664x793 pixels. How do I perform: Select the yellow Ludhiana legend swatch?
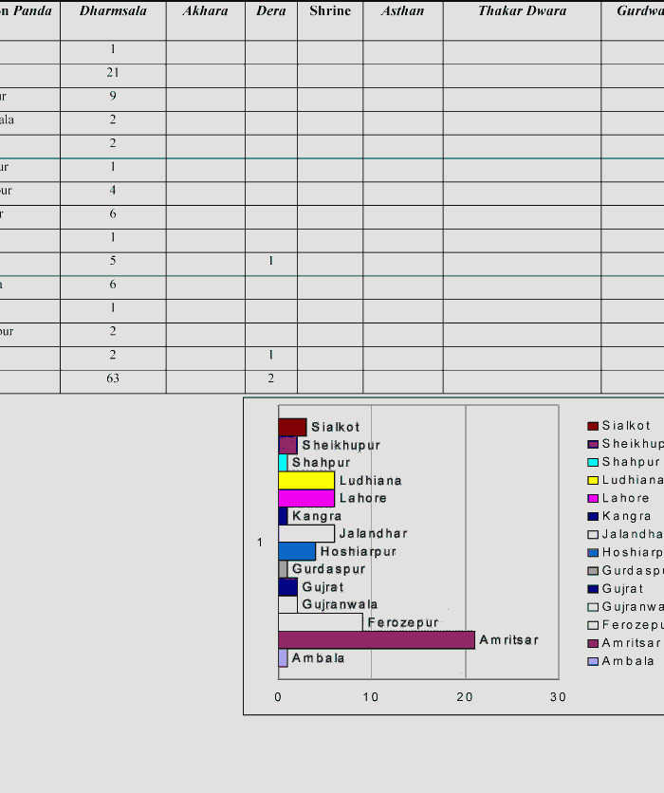[593, 480]
